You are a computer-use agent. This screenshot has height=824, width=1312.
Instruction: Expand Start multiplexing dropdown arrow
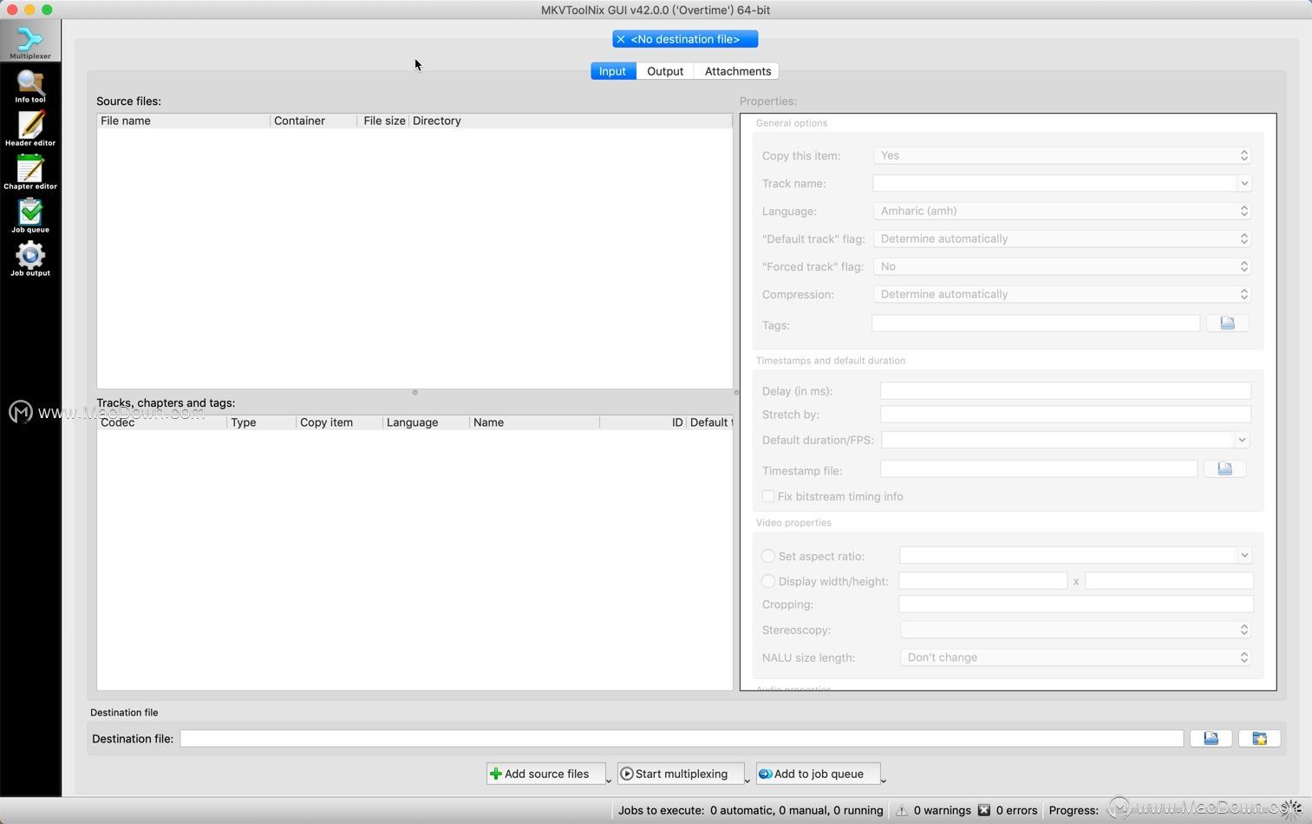(747, 781)
